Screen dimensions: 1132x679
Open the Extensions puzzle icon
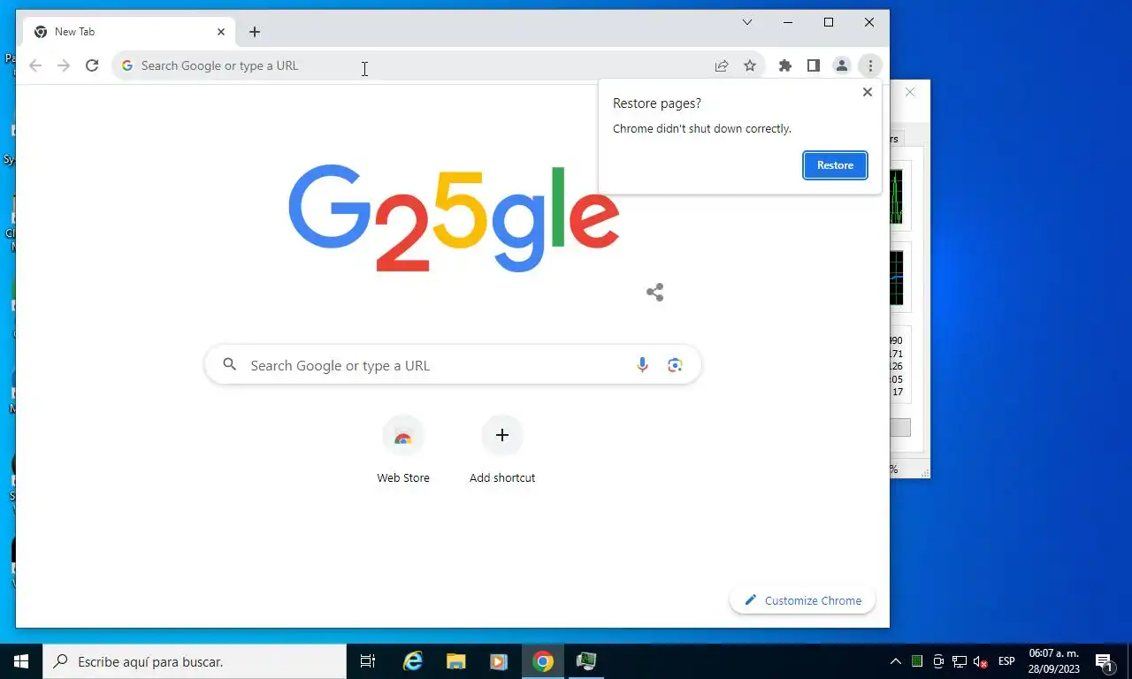[x=785, y=65]
